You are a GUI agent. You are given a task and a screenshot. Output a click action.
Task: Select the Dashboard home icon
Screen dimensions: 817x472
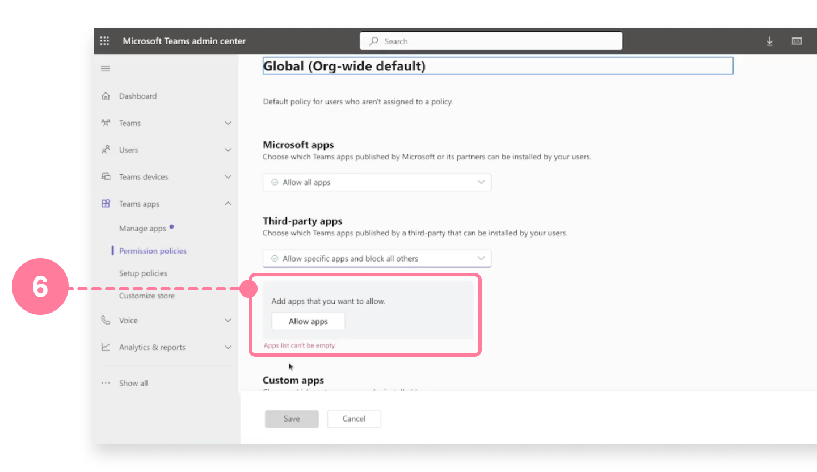point(106,96)
